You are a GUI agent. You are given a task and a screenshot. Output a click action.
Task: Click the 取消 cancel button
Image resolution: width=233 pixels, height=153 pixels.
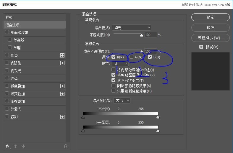coord(211,27)
